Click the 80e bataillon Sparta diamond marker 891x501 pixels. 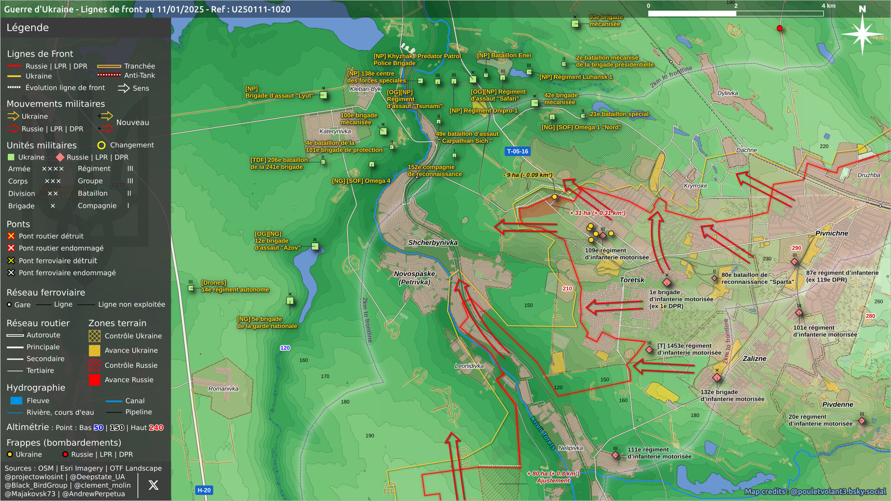714,278
